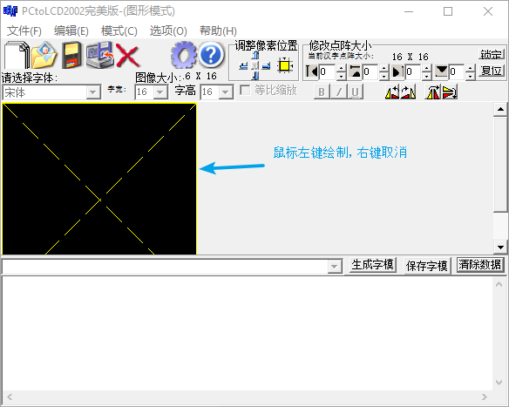509x407 pixels.
Task: Decrease the left margin stepper value
Action: 341,76
